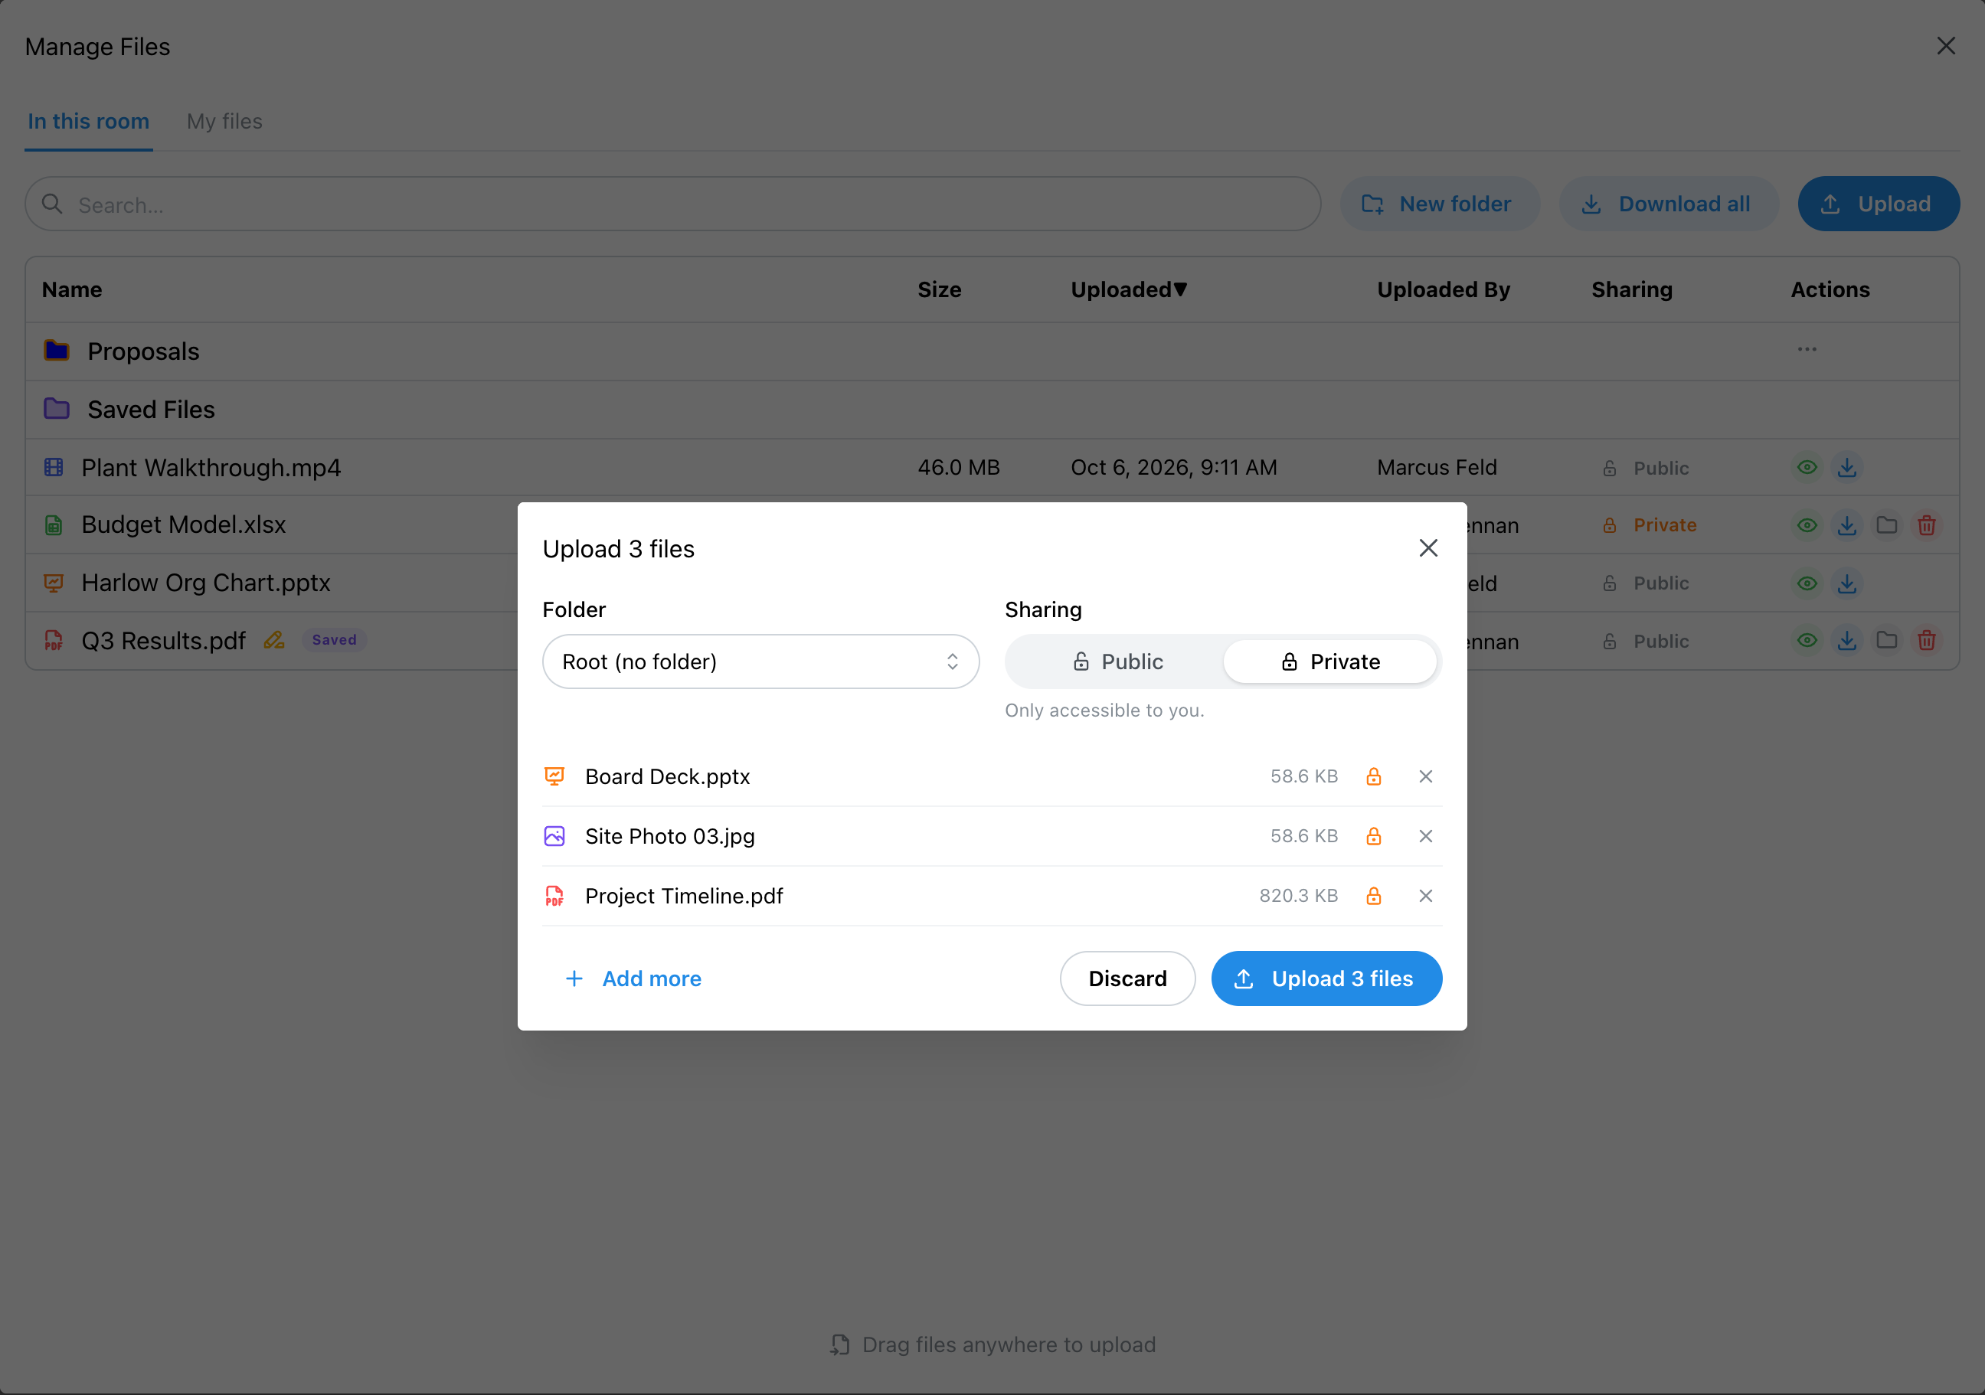This screenshot has height=1395, width=1985.
Task: Click the New folder button
Action: (1440, 204)
